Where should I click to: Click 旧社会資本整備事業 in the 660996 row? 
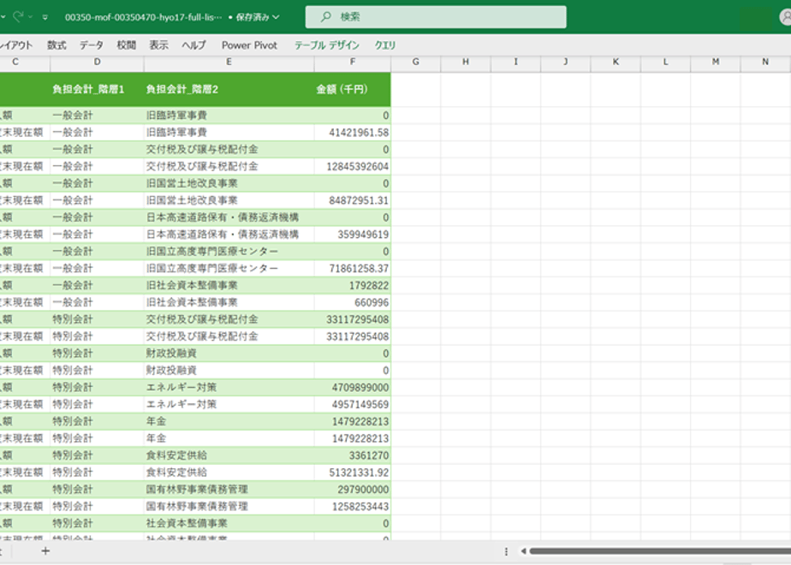pyautogui.click(x=192, y=302)
